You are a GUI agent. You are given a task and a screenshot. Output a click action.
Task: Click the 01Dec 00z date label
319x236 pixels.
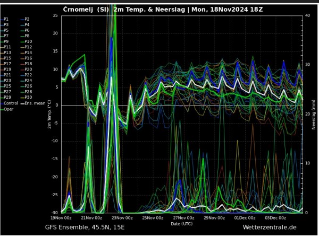tap(245, 218)
